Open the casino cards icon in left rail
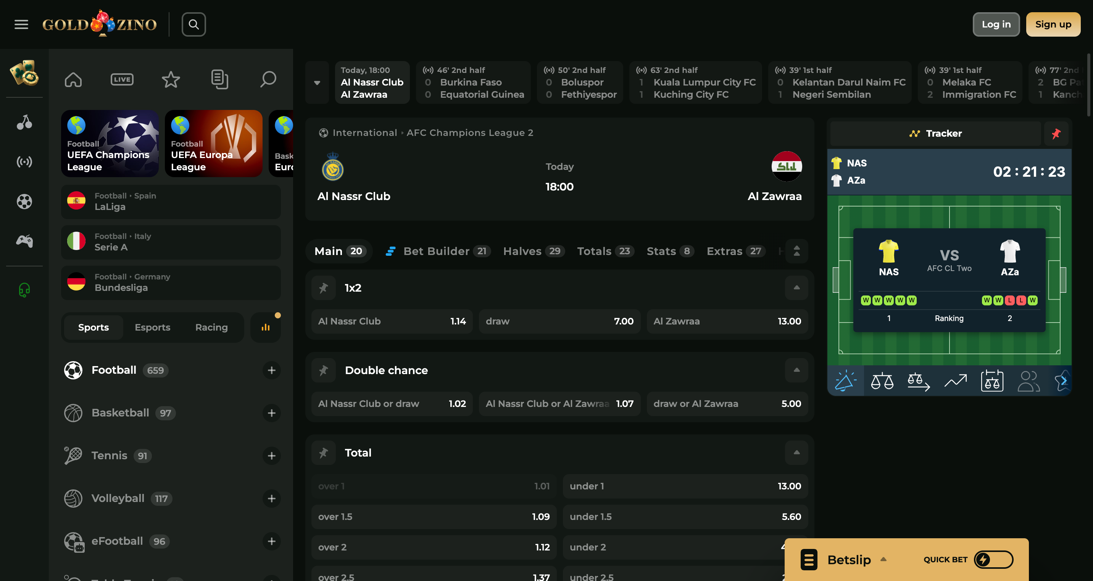This screenshot has width=1093, height=581. point(24,73)
